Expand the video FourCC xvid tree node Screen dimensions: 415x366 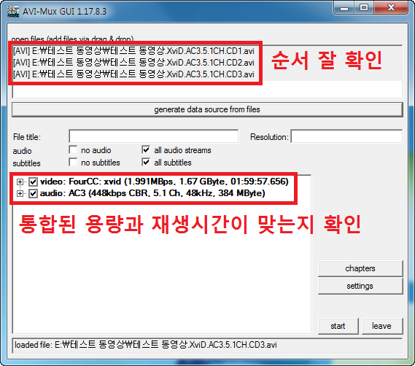pyautogui.click(x=20, y=182)
